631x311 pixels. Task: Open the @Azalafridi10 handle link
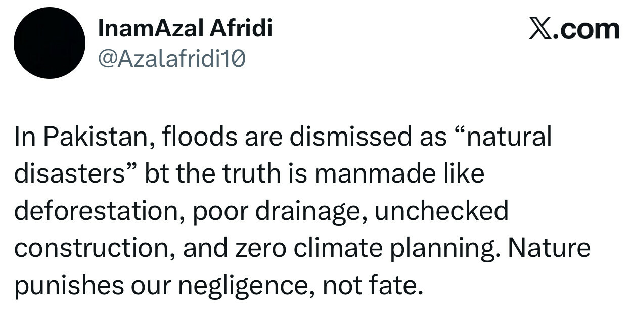pyautogui.click(x=171, y=59)
